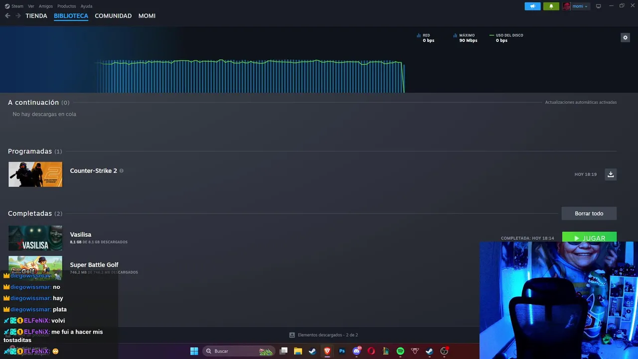Screen dimensions: 638x359
Task: Open the Steam menu in the title bar
Action: click(14, 6)
